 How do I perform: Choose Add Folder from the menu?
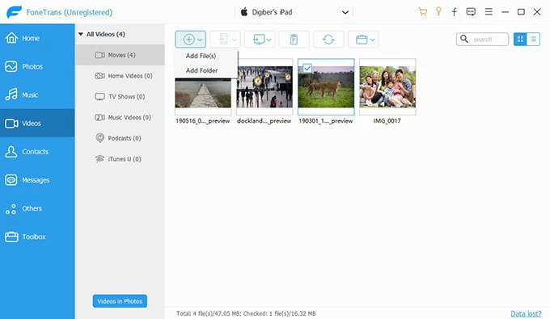(201, 70)
